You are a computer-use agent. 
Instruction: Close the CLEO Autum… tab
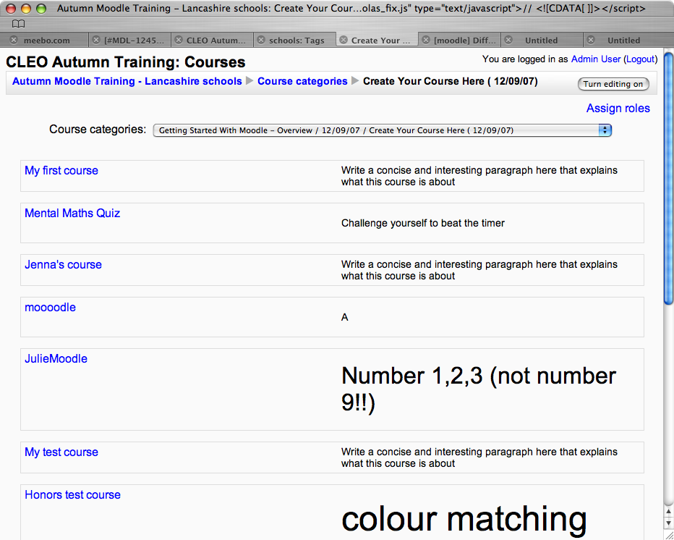(x=179, y=40)
